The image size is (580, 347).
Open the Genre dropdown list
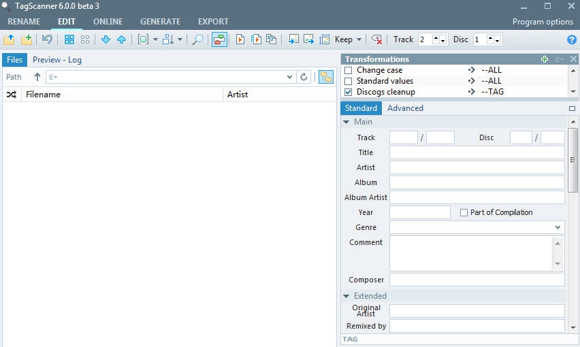pos(558,227)
